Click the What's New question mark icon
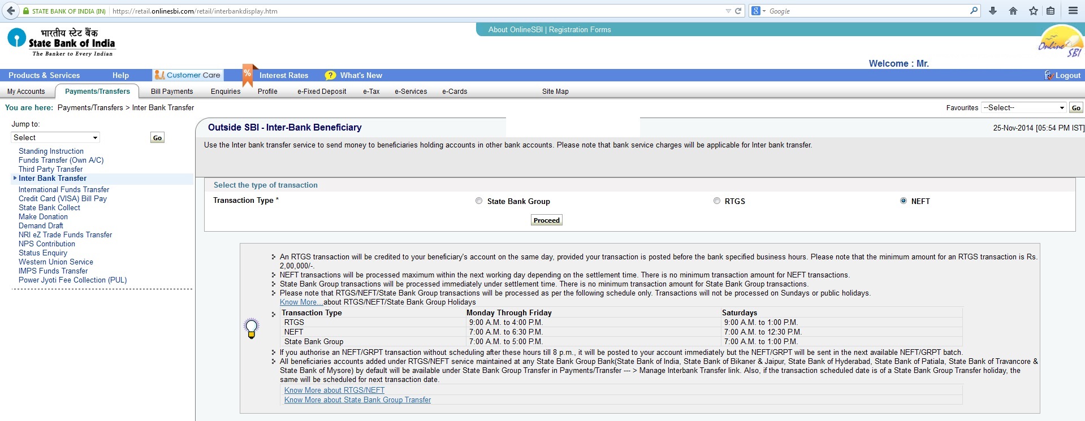This screenshot has width=1085, height=421. [x=330, y=75]
